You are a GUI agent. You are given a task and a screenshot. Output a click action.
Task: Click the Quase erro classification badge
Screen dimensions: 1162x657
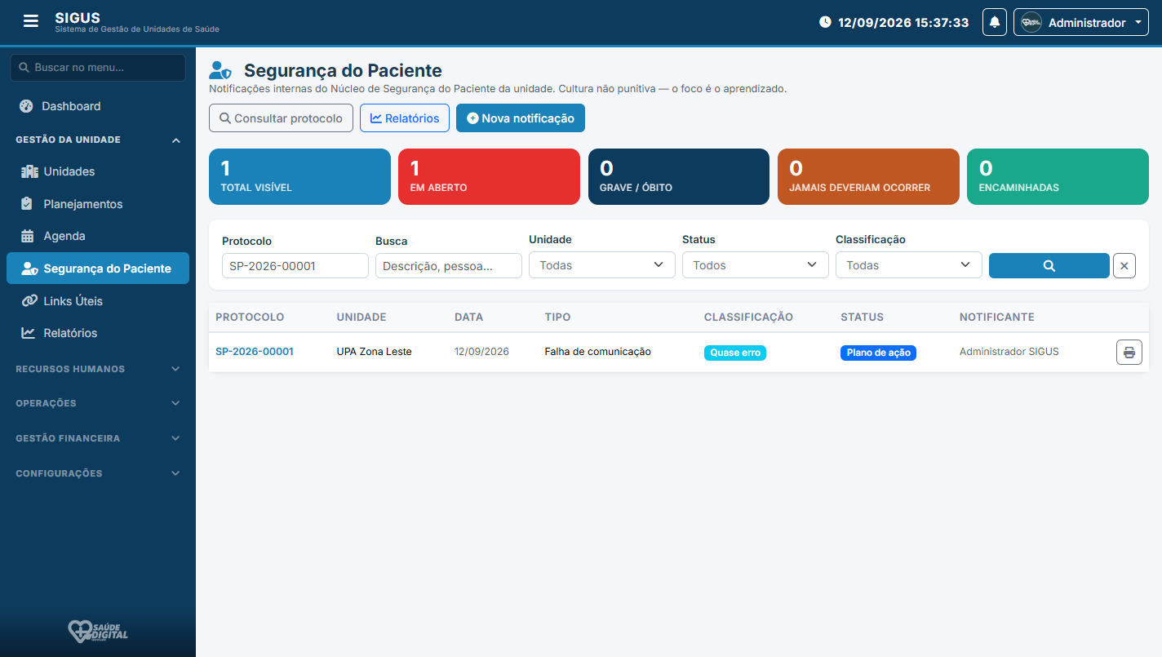coord(735,353)
